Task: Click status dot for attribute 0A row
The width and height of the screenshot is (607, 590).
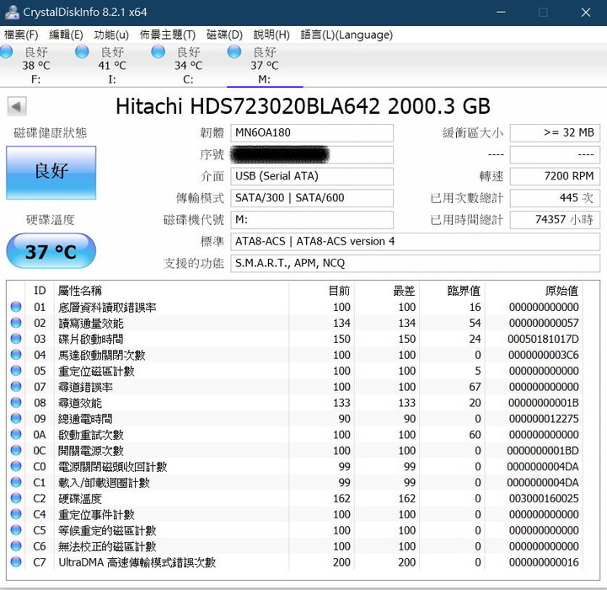Action: coord(16,434)
